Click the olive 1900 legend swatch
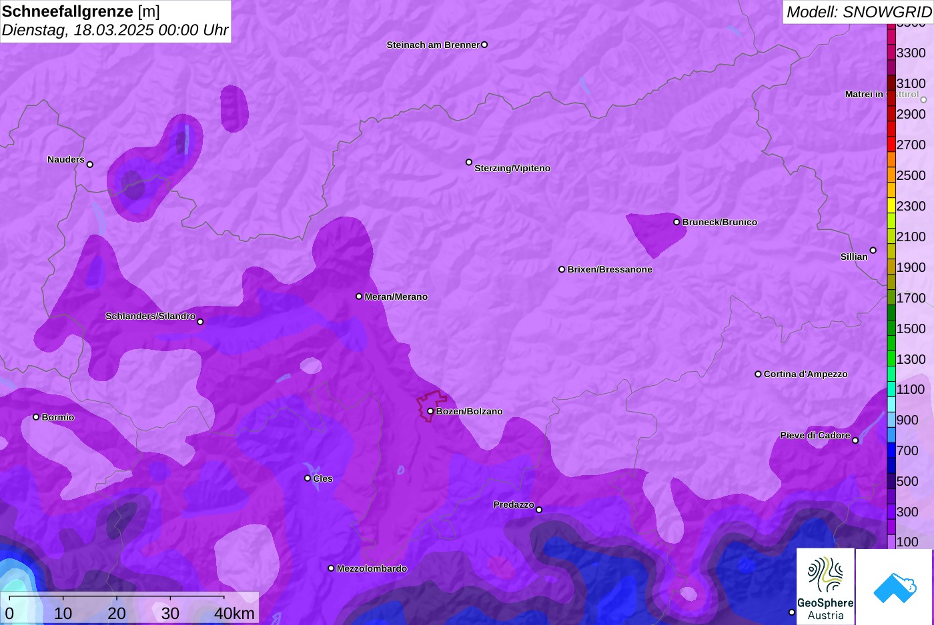934x625 pixels. click(891, 267)
